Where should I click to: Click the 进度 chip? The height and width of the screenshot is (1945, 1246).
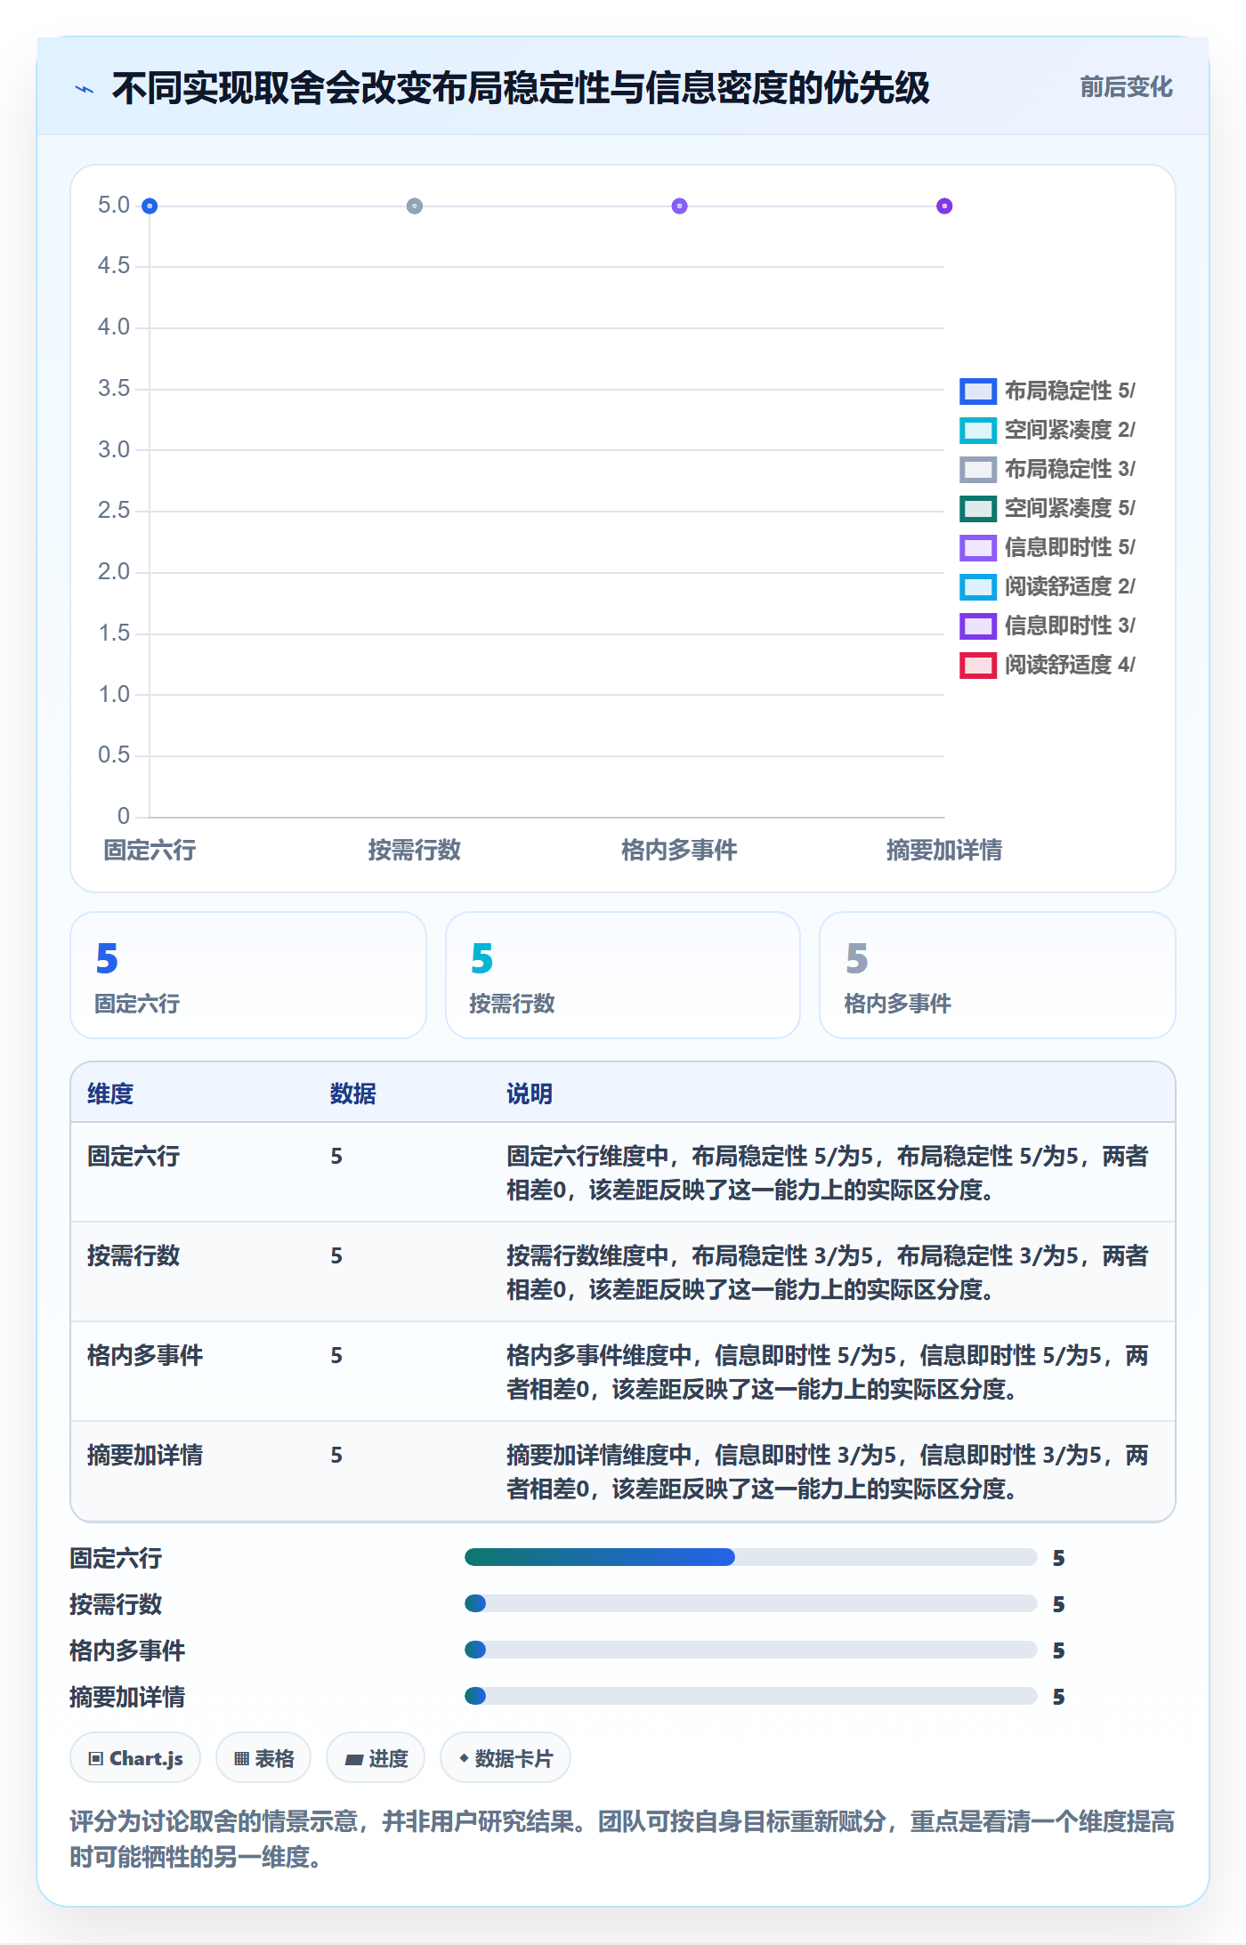376,1758
